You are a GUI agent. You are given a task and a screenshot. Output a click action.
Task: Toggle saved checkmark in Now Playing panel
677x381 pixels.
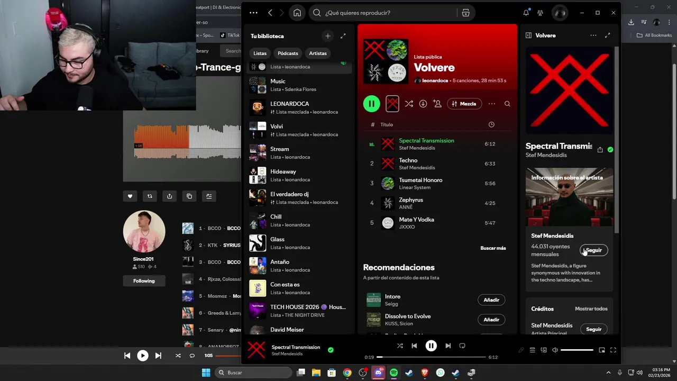coord(610,150)
